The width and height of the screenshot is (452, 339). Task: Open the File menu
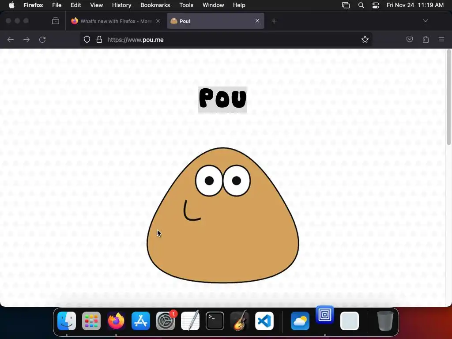click(57, 5)
